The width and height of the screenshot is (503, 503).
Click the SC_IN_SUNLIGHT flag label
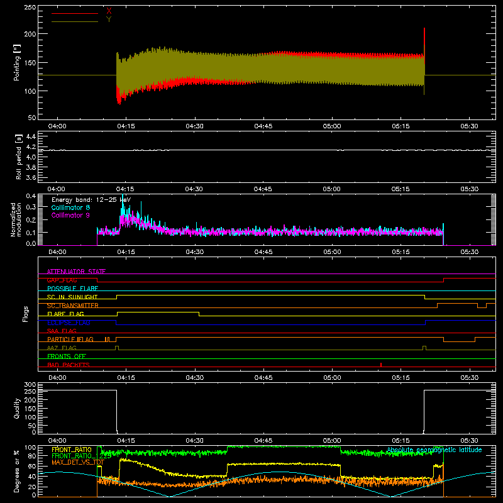point(72,297)
